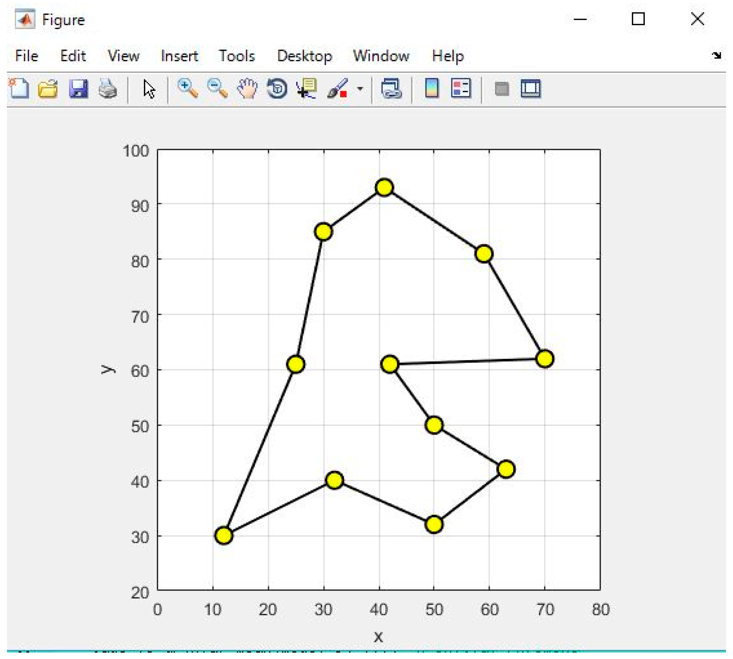This screenshot has width=733, height=659.
Task: Click the dock figure arrow at the right of the menu bar
Action: pyautogui.click(x=716, y=55)
